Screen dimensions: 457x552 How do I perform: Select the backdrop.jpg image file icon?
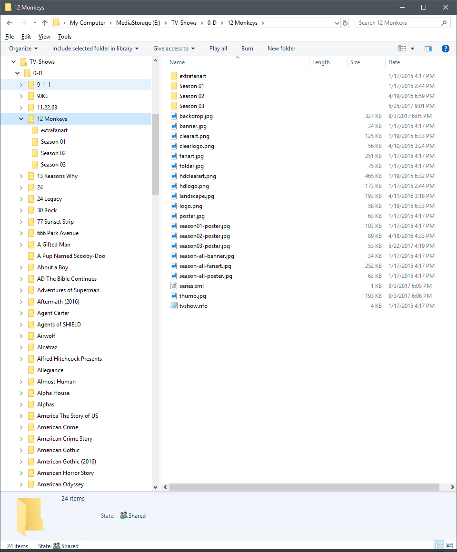[x=174, y=116]
